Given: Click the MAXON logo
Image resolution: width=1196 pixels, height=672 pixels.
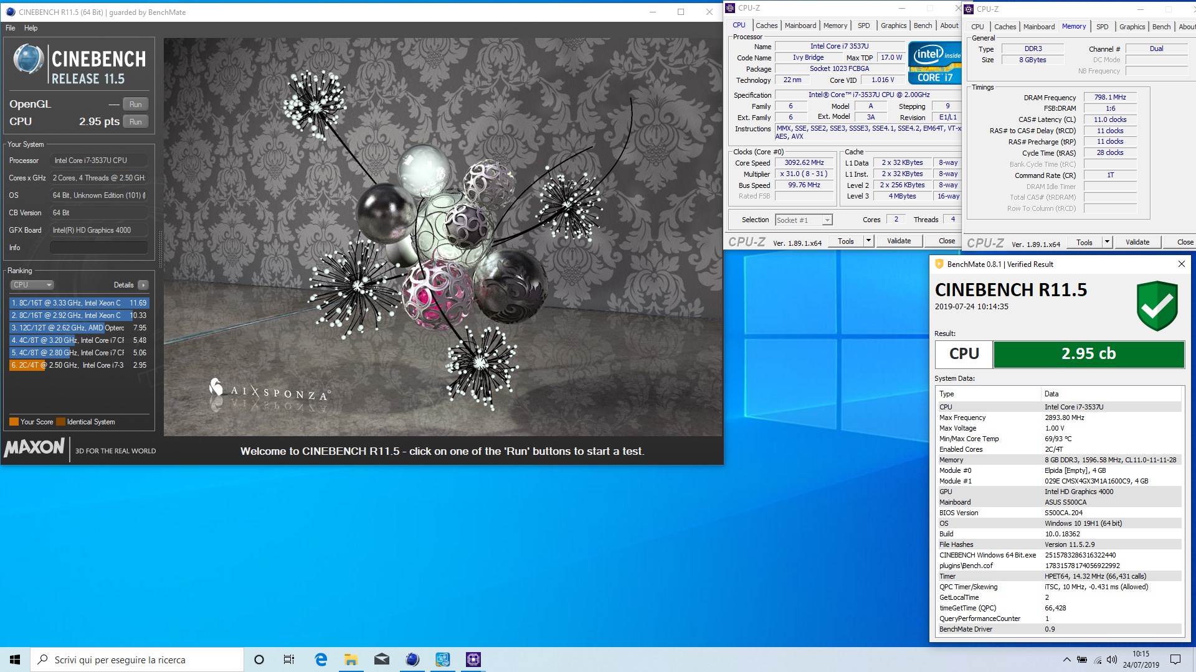Looking at the screenshot, I should [x=34, y=447].
